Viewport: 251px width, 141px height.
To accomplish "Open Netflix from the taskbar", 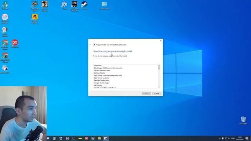I will coord(67,138).
